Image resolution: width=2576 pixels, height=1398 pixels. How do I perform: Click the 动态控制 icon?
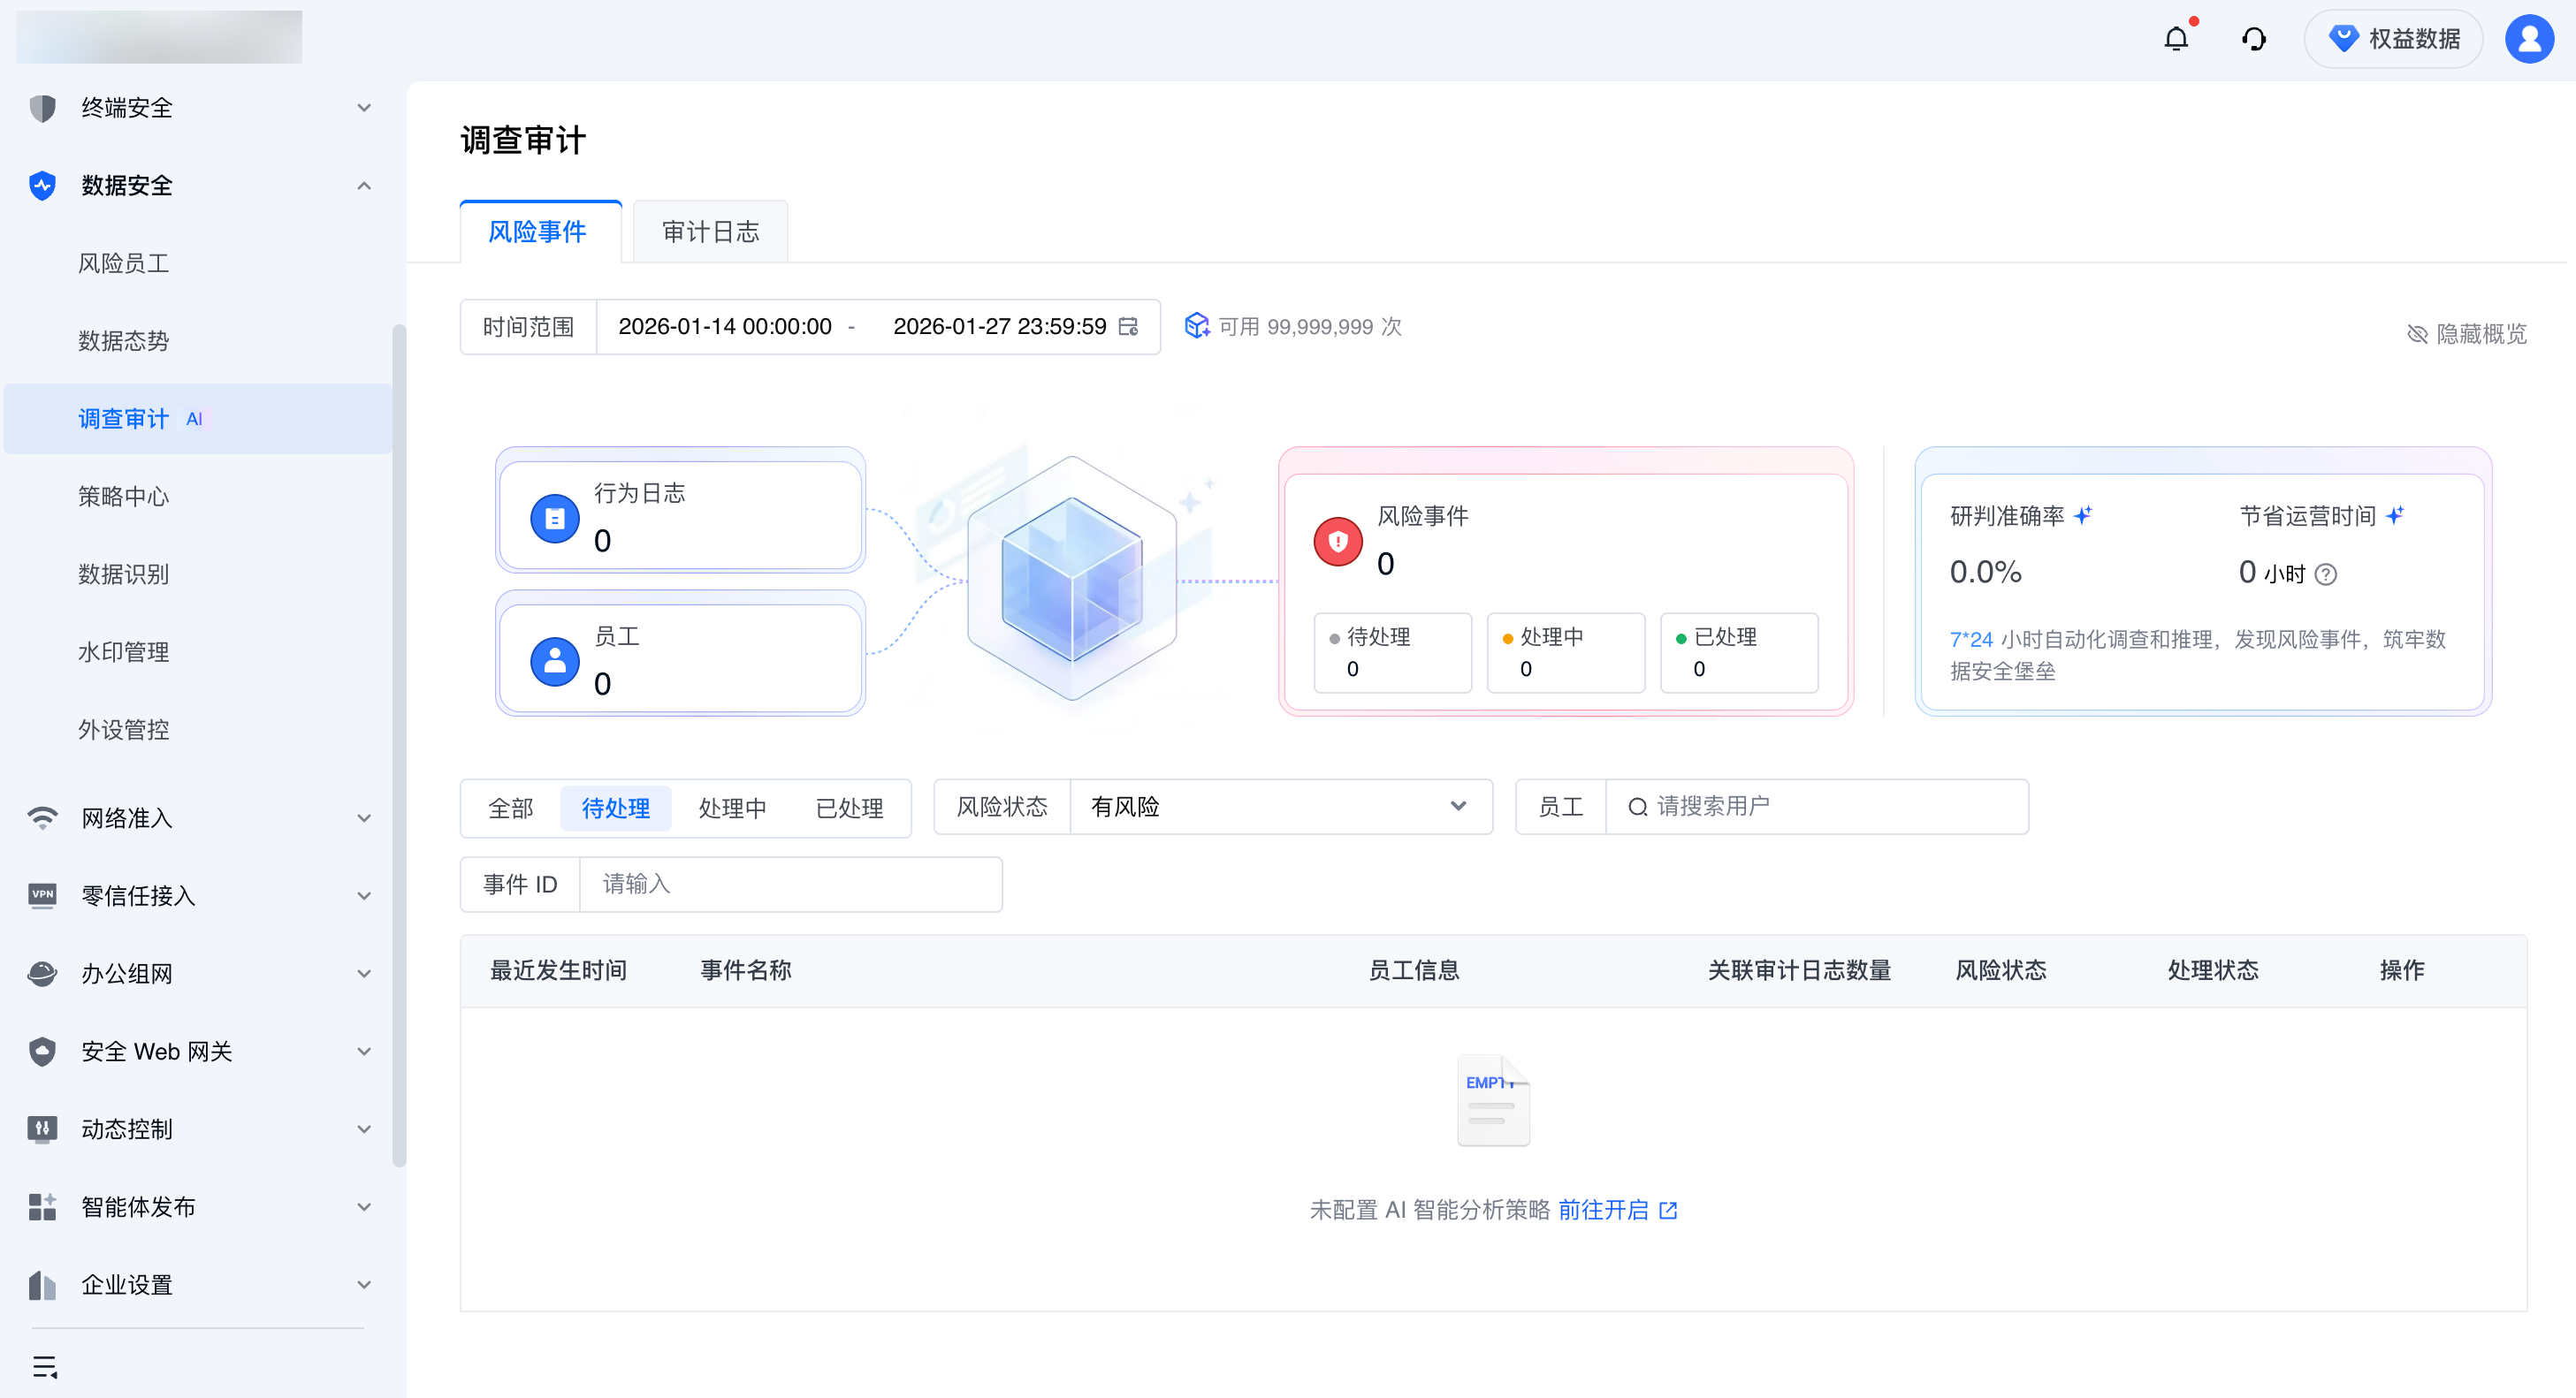click(42, 1129)
